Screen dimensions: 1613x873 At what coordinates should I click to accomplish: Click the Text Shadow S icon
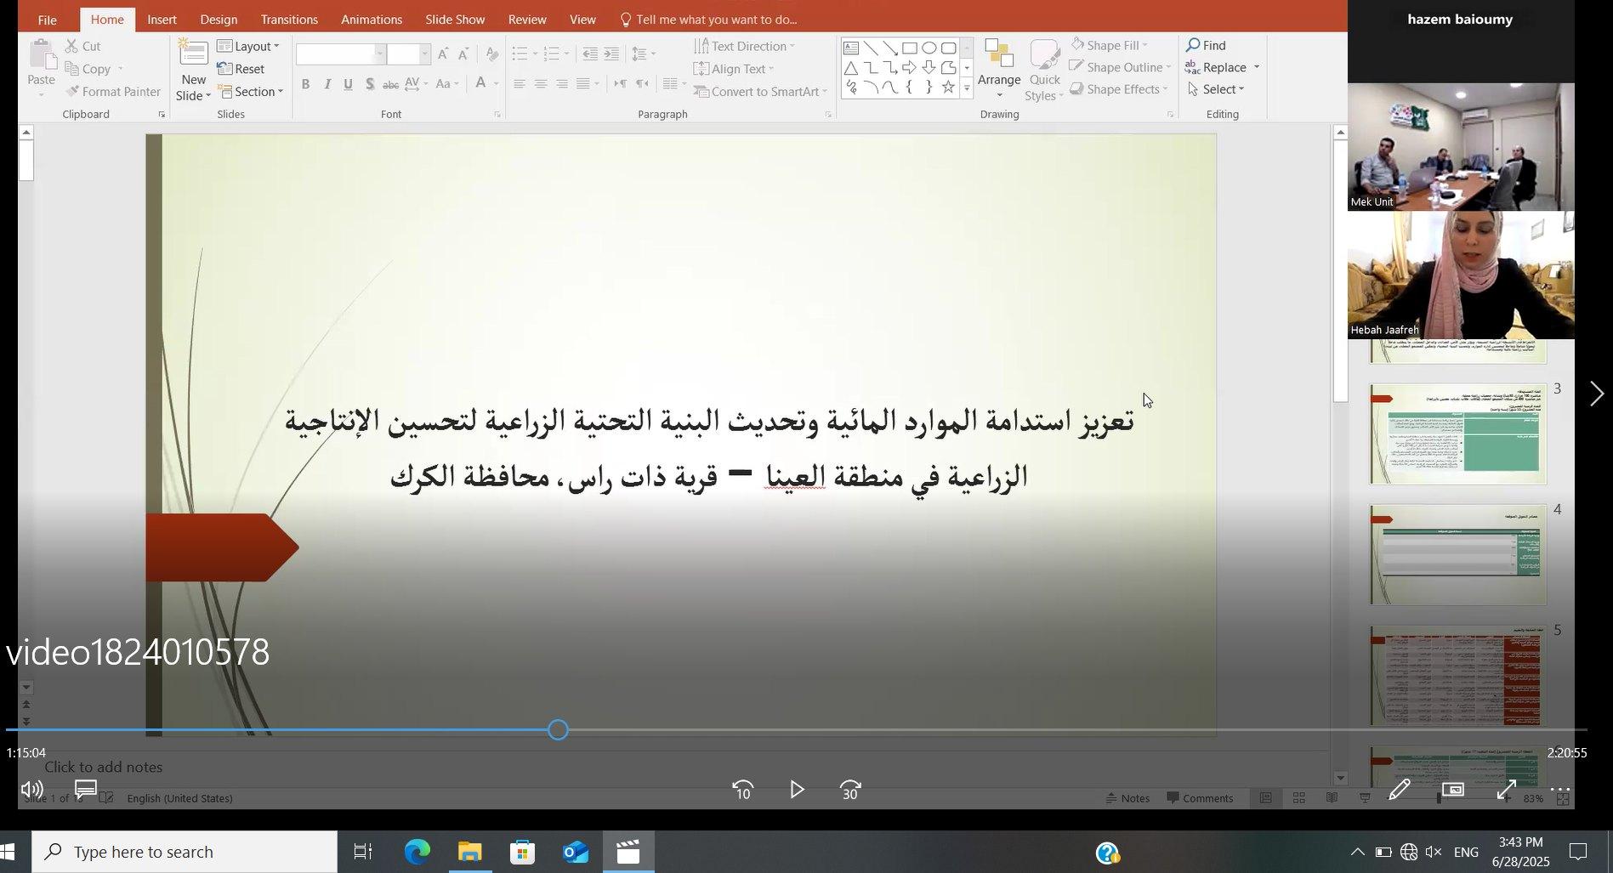[369, 83]
